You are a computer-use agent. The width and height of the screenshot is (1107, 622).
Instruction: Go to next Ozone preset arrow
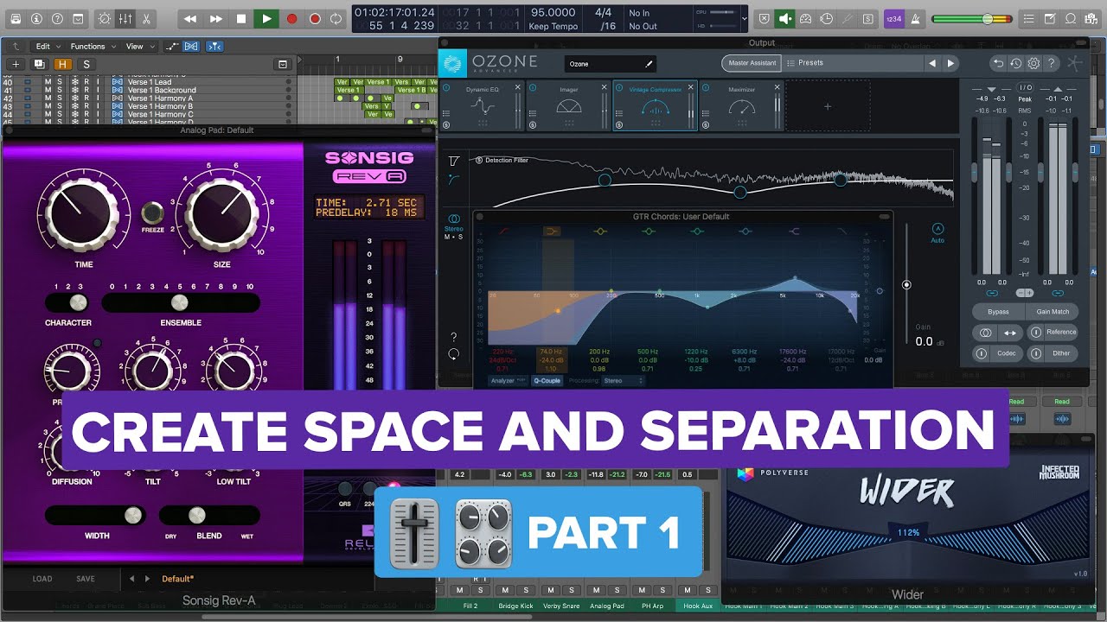[950, 63]
